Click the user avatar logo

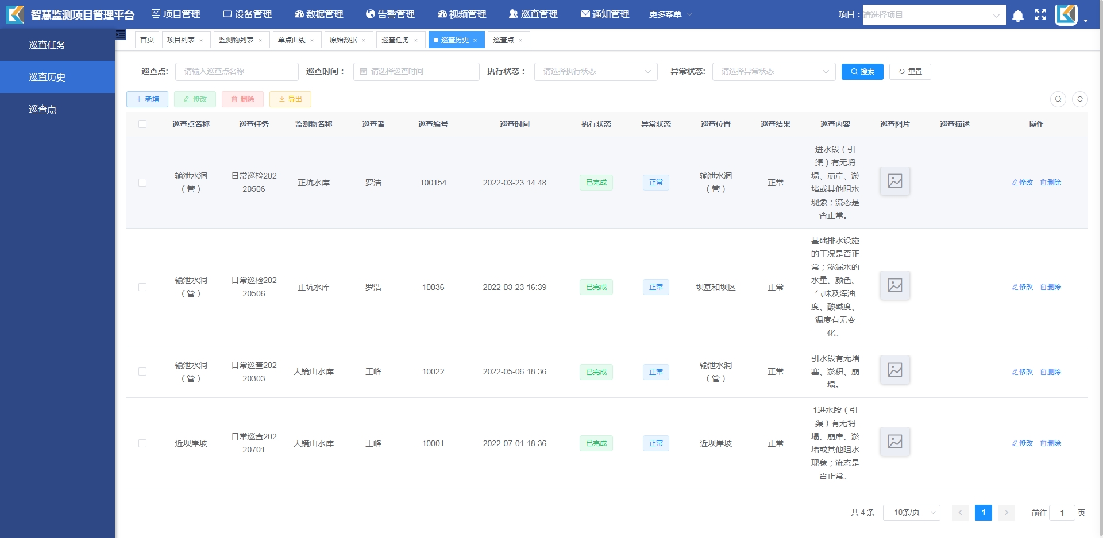pos(1066,15)
